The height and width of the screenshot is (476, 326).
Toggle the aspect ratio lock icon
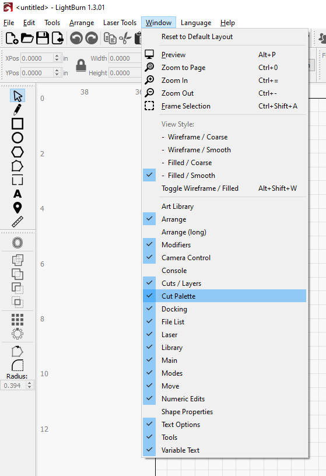pyautogui.click(x=80, y=65)
